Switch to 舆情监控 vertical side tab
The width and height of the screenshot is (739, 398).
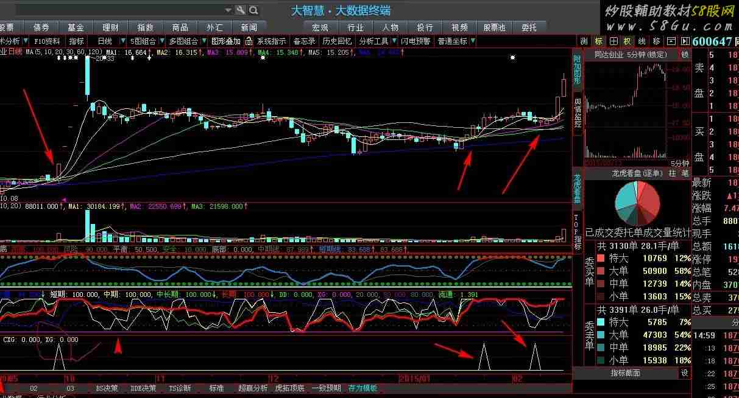(x=577, y=113)
